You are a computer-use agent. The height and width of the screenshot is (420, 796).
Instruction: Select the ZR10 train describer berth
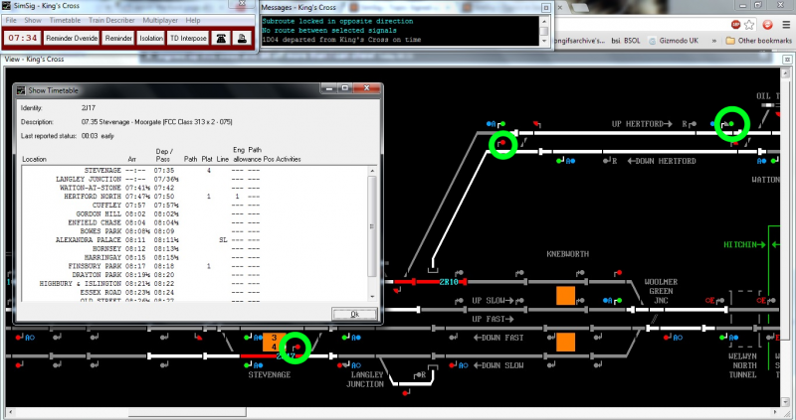click(449, 282)
